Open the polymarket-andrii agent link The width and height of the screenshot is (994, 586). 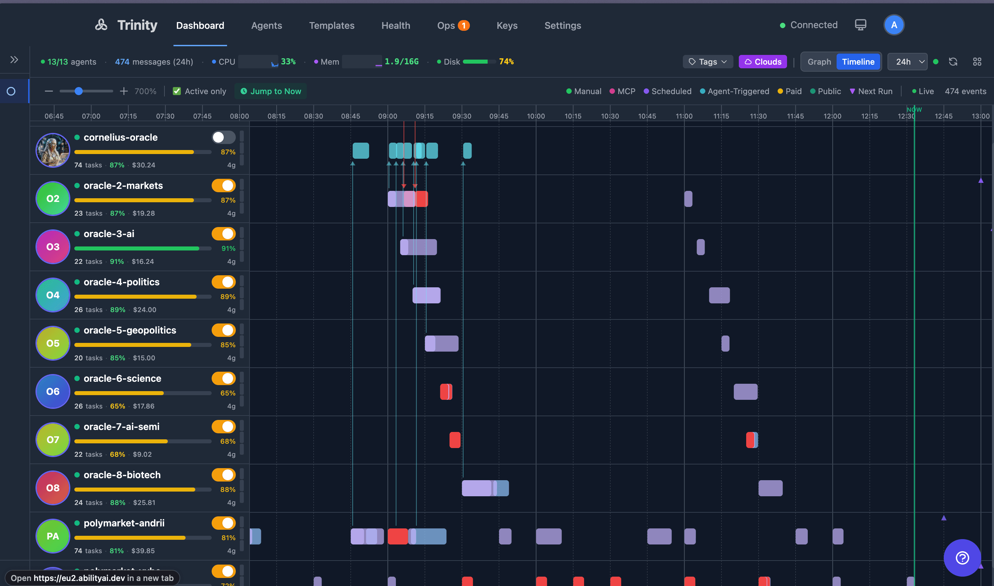124,523
